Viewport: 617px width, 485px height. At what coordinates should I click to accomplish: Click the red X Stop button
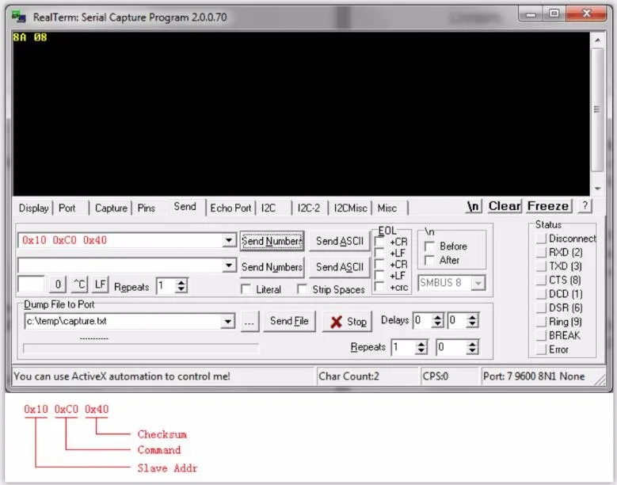click(347, 322)
